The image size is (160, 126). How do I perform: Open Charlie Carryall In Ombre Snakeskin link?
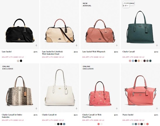pos(12,116)
